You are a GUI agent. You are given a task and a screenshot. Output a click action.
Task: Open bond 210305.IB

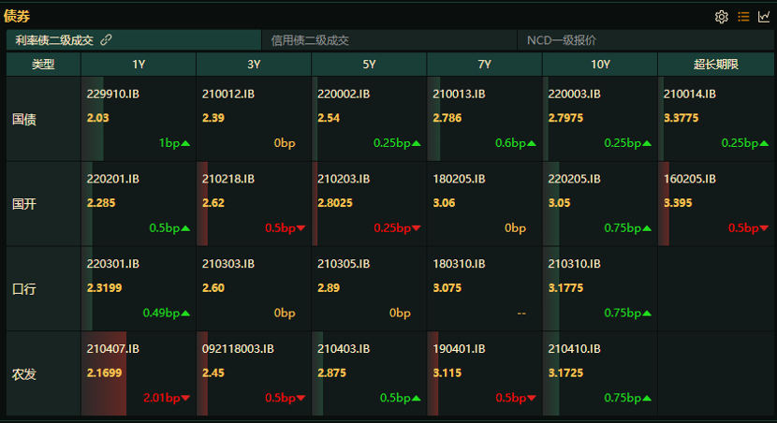click(344, 264)
